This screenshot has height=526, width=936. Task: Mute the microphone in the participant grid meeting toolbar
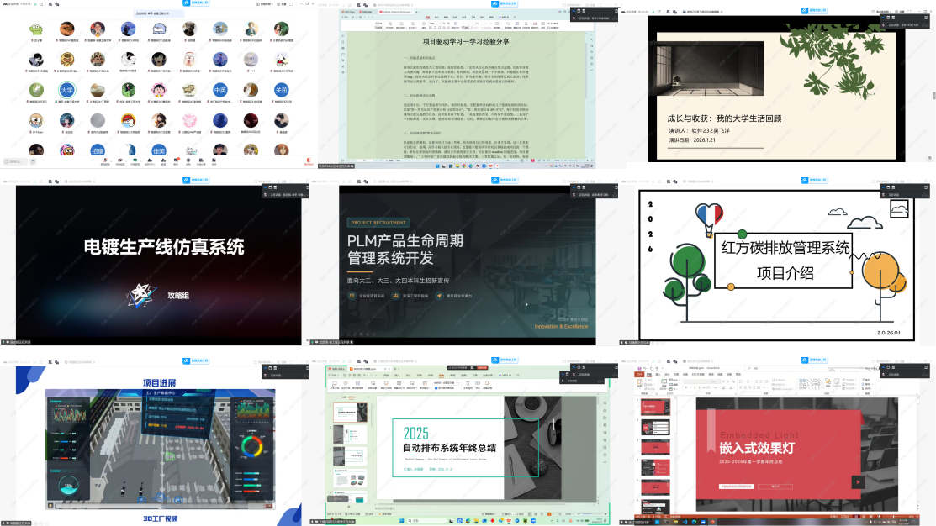[x=105, y=160]
